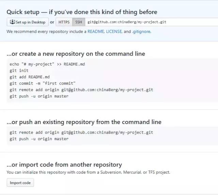Click the git@github.com repository URL field
This screenshot has height=195, width=218.
coord(151,22)
